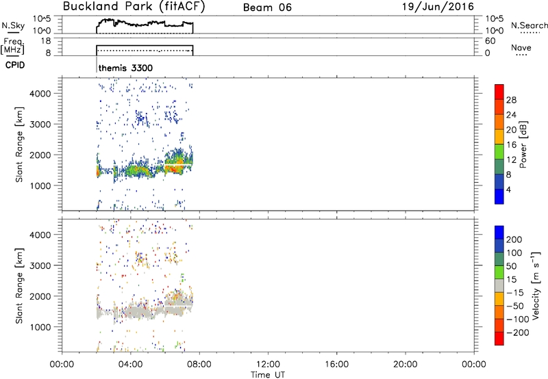
Task: Click the '60' tick beside the Nave axis
Action: tap(490, 41)
